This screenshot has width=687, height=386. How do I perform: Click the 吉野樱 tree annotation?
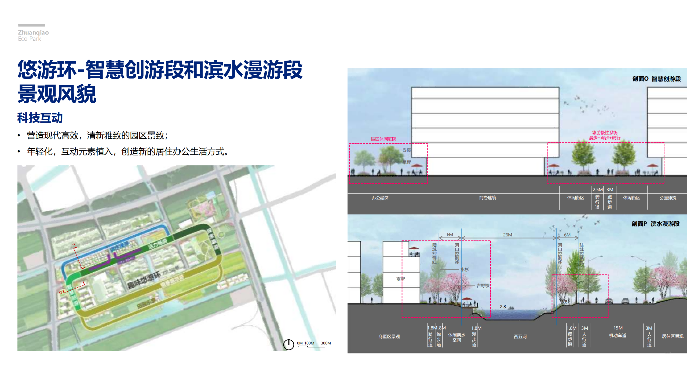tap(483, 286)
